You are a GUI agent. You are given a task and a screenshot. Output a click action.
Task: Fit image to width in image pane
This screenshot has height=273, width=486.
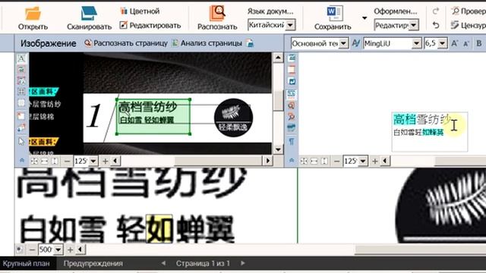(45, 161)
